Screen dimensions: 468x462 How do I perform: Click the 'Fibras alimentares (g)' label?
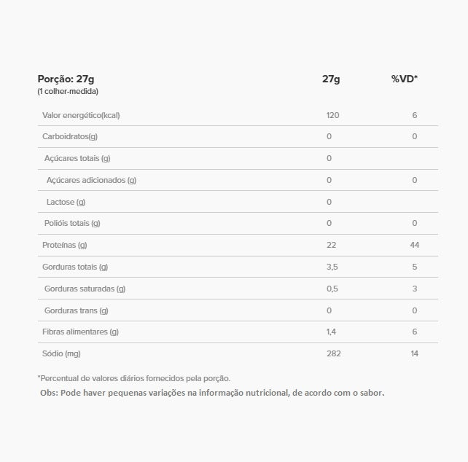(x=80, y=332)
